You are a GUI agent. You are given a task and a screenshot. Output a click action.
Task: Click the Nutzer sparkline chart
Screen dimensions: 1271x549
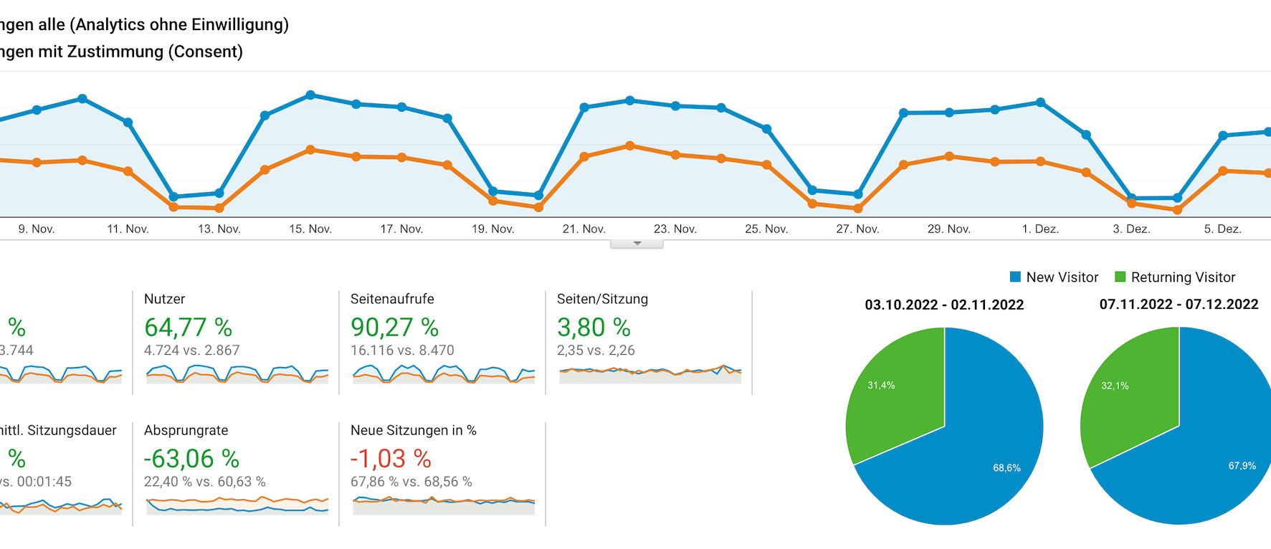click(x=237, y=373)
